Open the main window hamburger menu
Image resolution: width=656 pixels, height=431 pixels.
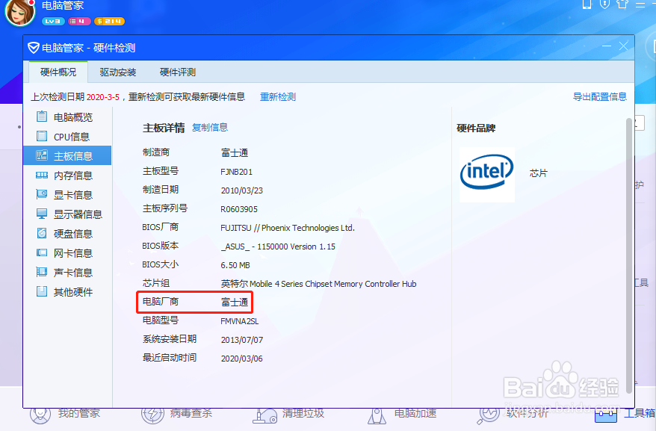640,4
